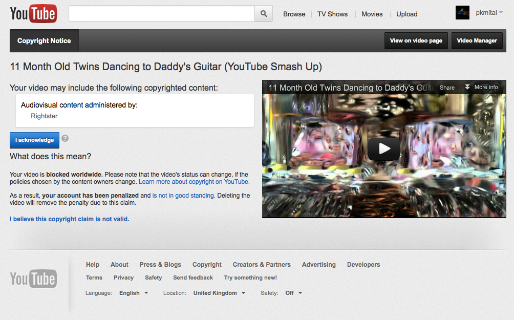Click the YouTube logo in header
This screenshot has width=514, height=320.
click(x=33, y=14)
